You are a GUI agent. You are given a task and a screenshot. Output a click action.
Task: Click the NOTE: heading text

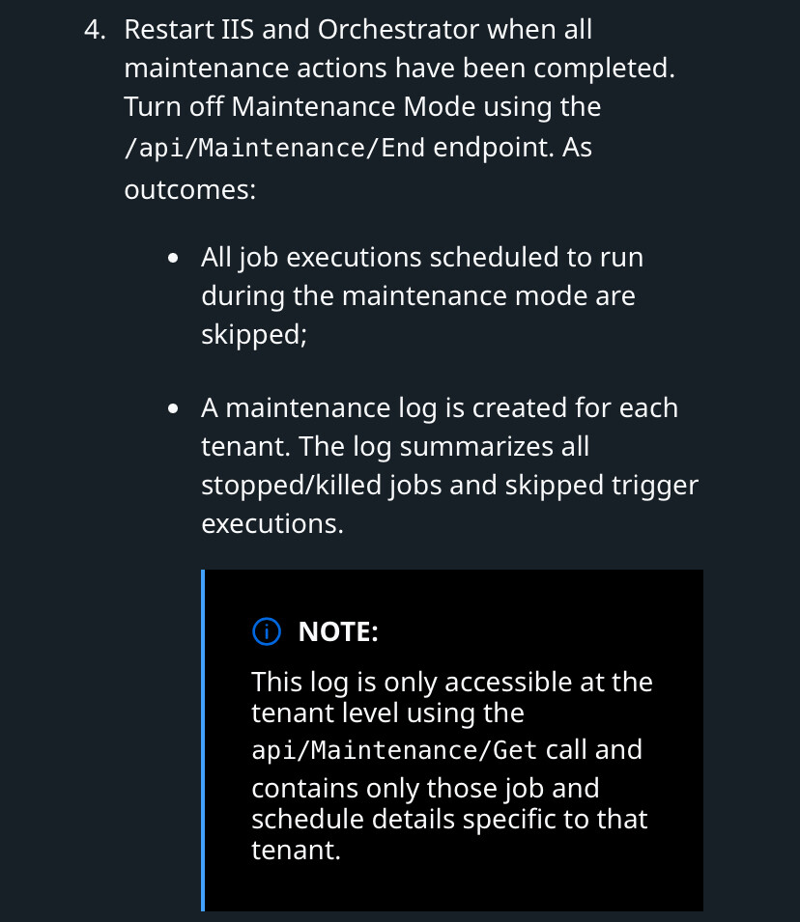pyautogui.click(x=338, y=632)
